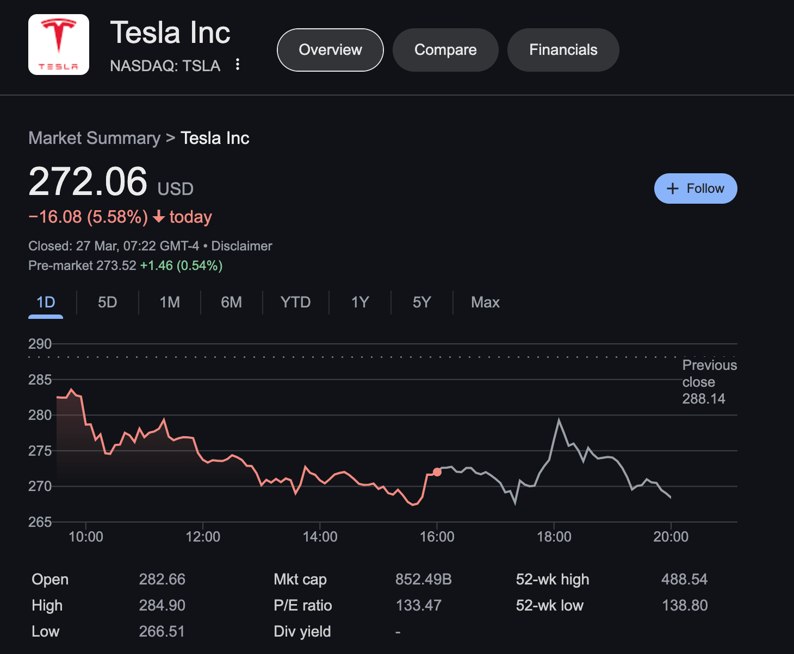Switch to the YTD chart view

pyautogui.click(x=295, y=303)
